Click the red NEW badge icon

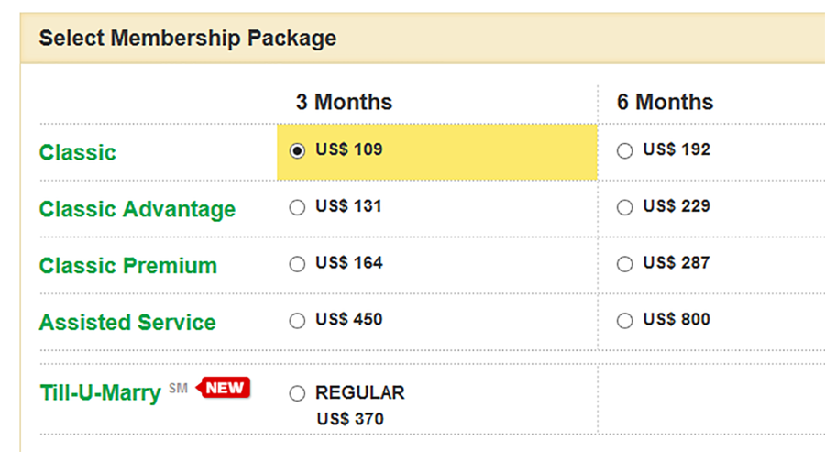click(x=223, y=388)
